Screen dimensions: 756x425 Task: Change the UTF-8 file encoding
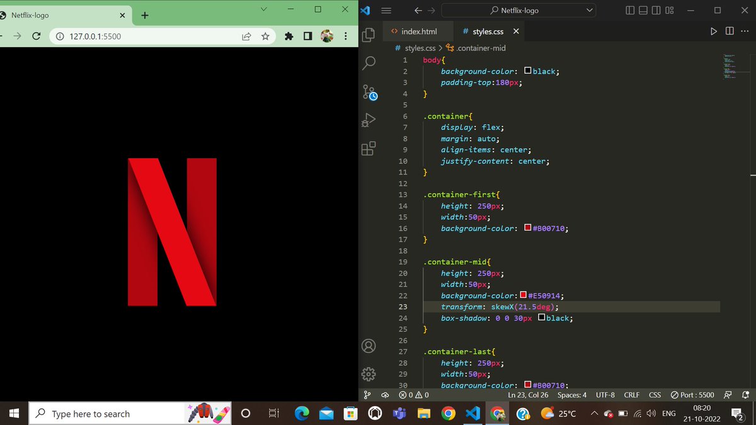(x=605, y=395)
